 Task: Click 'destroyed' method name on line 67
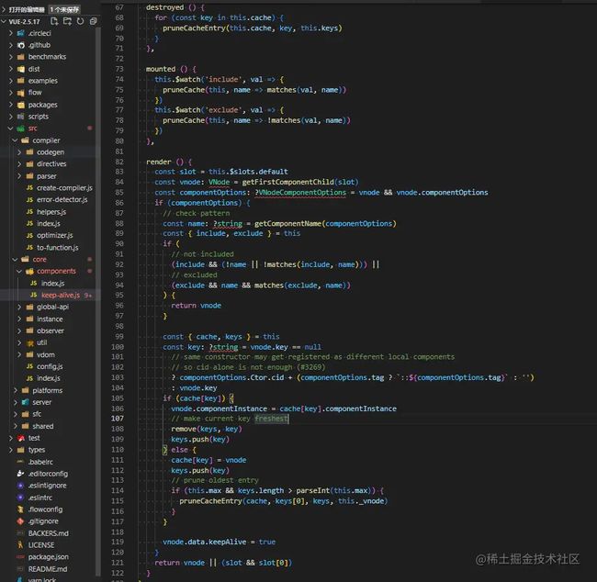164,7
